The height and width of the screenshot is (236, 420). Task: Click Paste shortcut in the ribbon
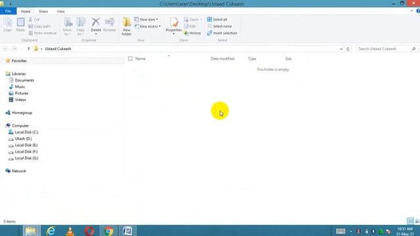coord(42,33)
